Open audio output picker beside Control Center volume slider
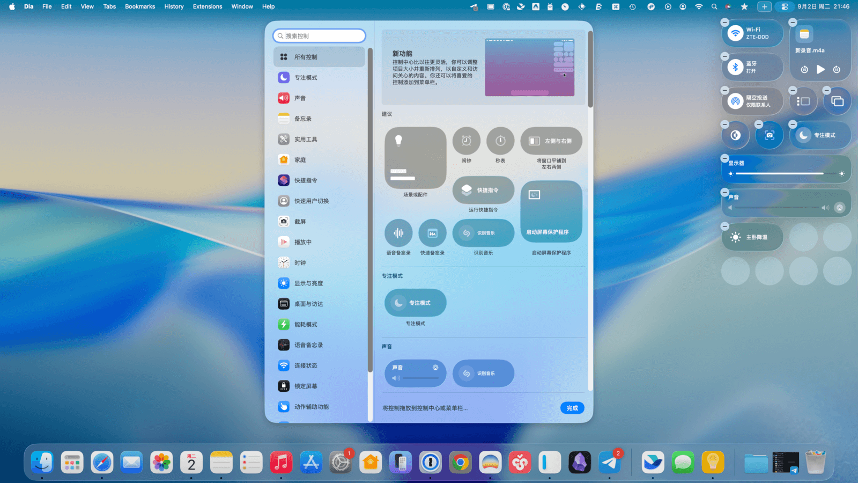The width and height of the screenshot is (858, 483). point(839,208)
